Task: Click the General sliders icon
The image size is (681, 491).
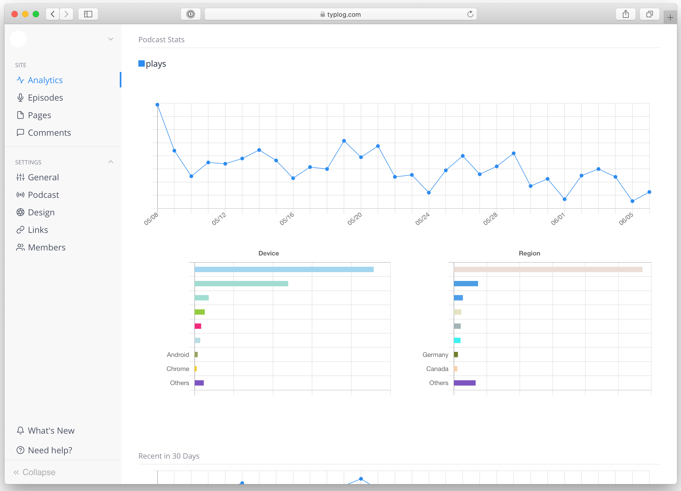Action: 20,177
